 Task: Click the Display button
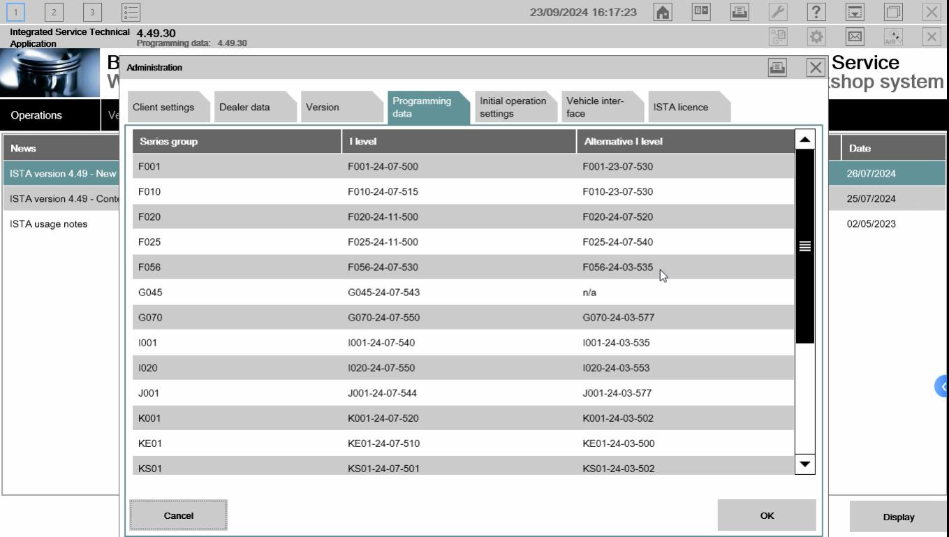tap(898, 517)
